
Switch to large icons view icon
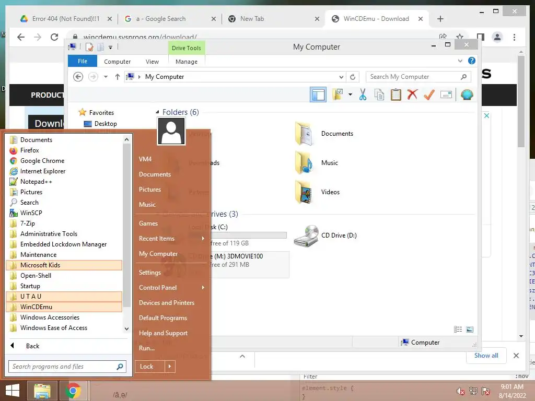470,329
